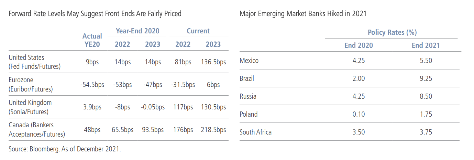The width and height of the screenshot is (474, 160).
Task: Click the Forward Rate Levels table title
Action: click(95, 14)
